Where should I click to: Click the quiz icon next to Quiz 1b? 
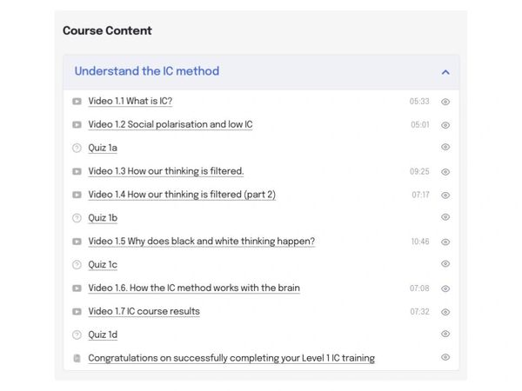77,218
